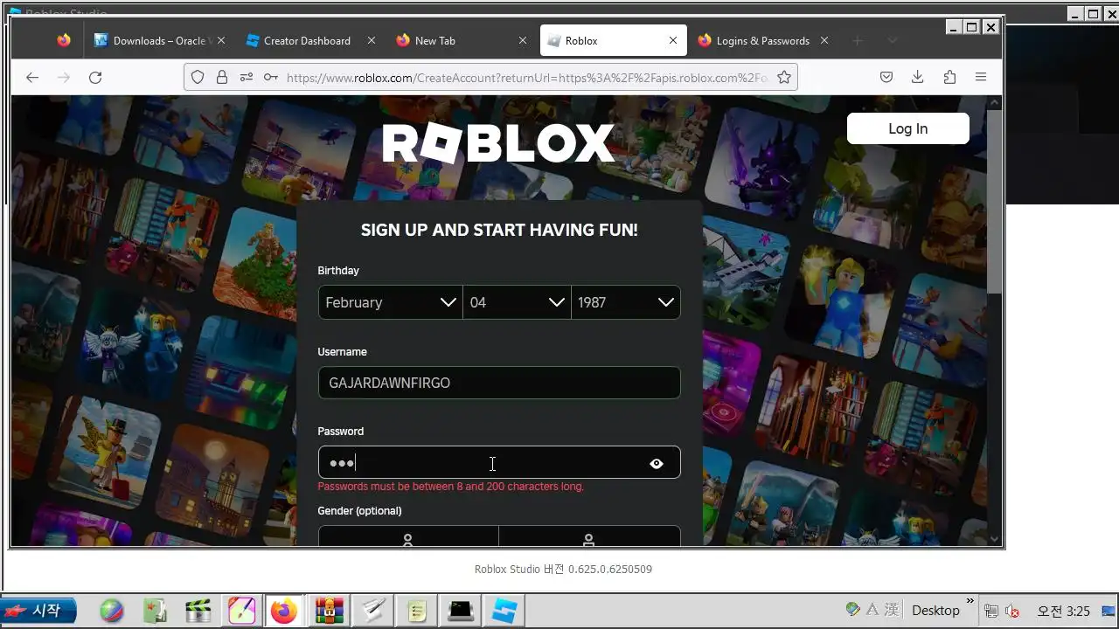Viewport: 1119px width, 629px height.
Task: Select the left gender option button
Action: pyautogui.click(x=408, y=536)
